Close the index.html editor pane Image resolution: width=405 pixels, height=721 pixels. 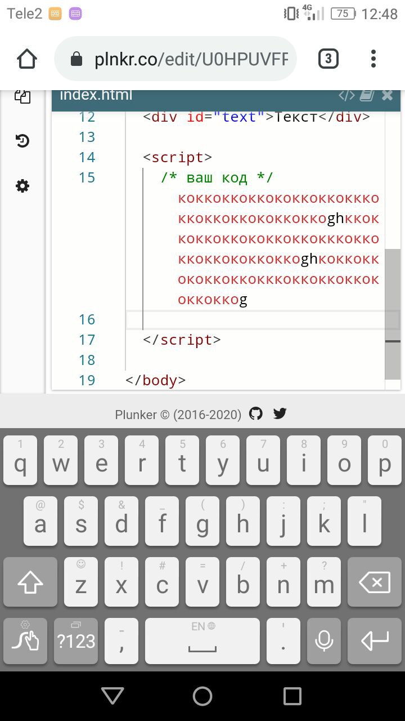(387, 95)
